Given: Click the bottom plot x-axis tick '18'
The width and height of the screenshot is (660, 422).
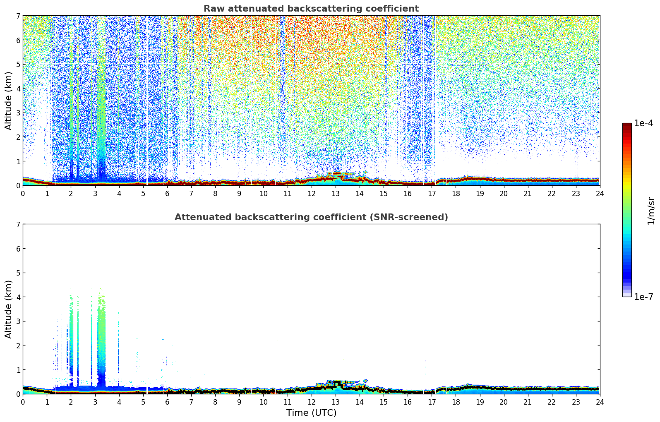Looking at the screenshot, I should pos(456,402).
